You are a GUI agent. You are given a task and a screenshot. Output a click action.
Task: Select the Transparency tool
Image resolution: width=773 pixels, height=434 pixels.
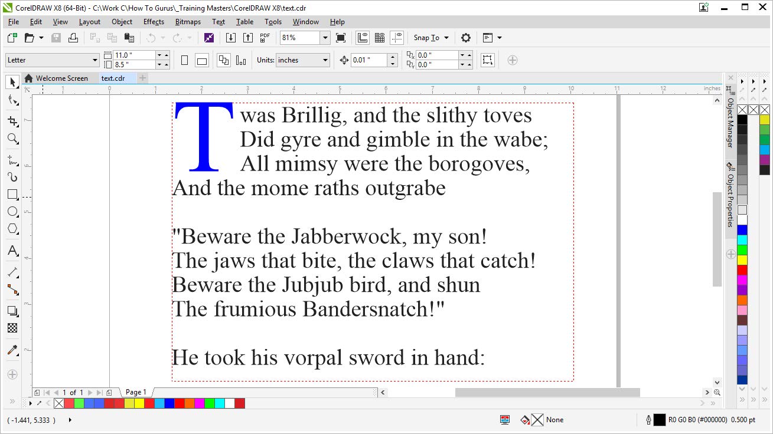point(12,328)
